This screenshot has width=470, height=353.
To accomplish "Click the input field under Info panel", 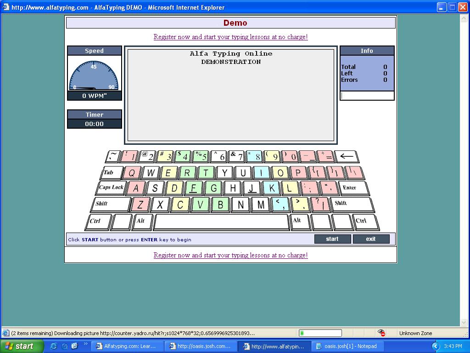I will pyautogui.click(x=367, y=96).
